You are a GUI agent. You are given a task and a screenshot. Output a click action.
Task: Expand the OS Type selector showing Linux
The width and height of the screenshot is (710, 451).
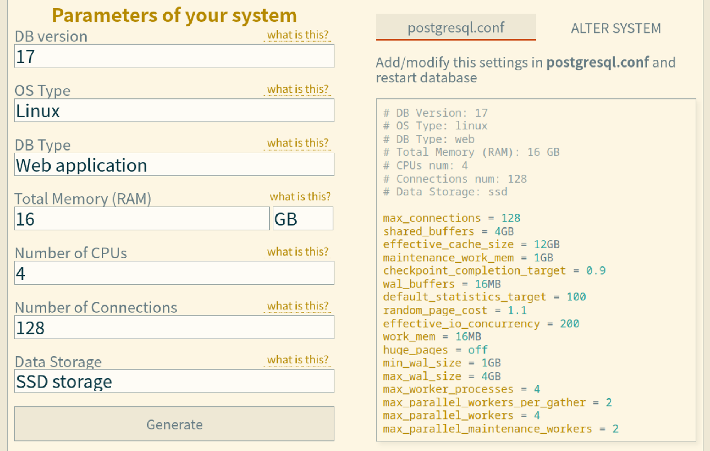pyautogui.click(x=174, y=111)
